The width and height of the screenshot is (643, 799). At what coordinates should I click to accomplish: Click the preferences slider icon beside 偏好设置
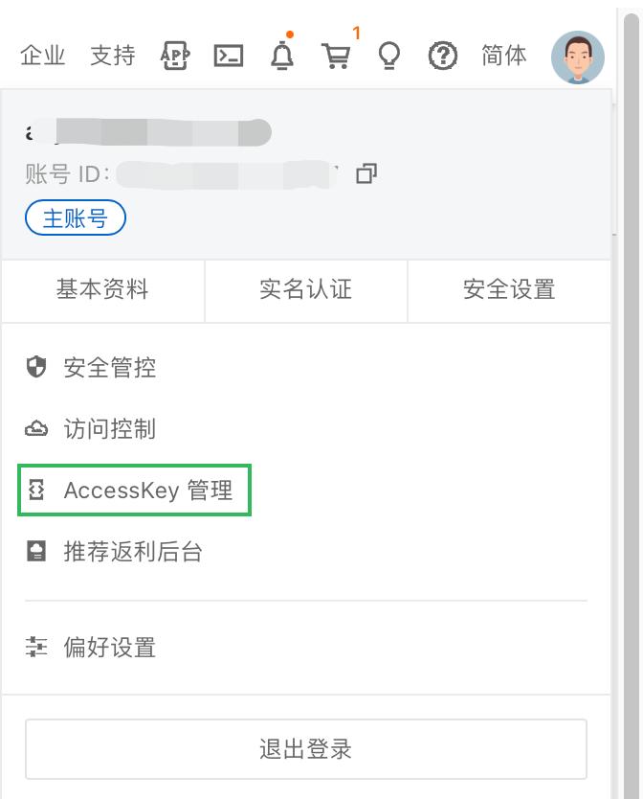36,648
